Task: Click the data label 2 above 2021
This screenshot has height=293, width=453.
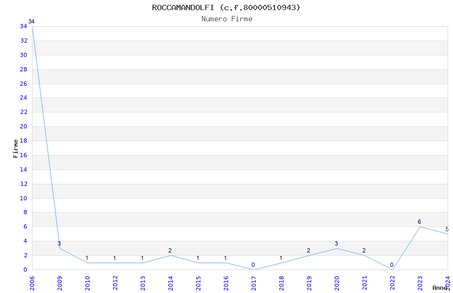Action: [364, 250]
